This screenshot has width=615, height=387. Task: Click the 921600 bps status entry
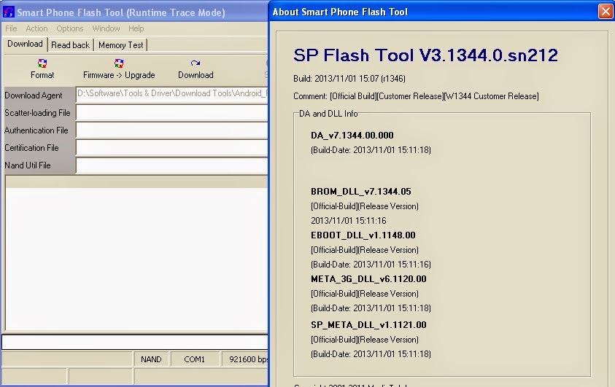tap(246, 359)
